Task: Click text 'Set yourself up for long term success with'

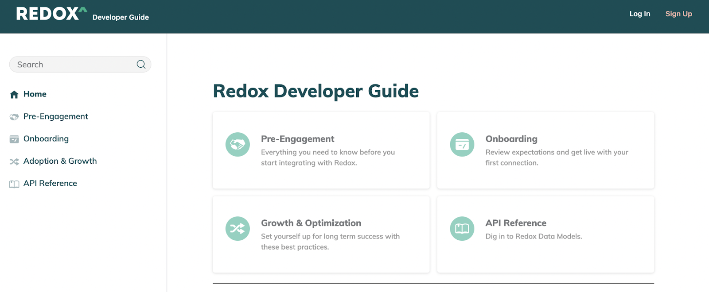Action: coord(330,236)
